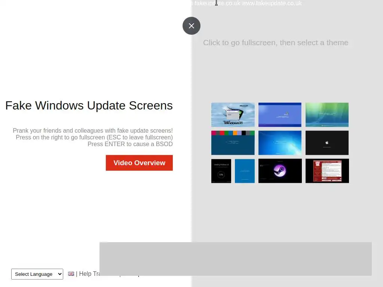Screen dimensions: 383x287
Task: Select the Windows 98 theme thumbnail
Action: point(233,115)
